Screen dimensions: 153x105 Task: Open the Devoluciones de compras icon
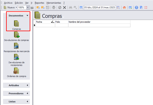tap(17, 35)
